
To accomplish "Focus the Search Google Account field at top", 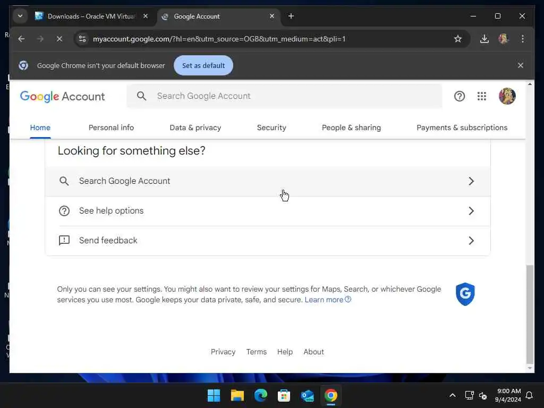I will pyautogui.click(x=285, y=96).
